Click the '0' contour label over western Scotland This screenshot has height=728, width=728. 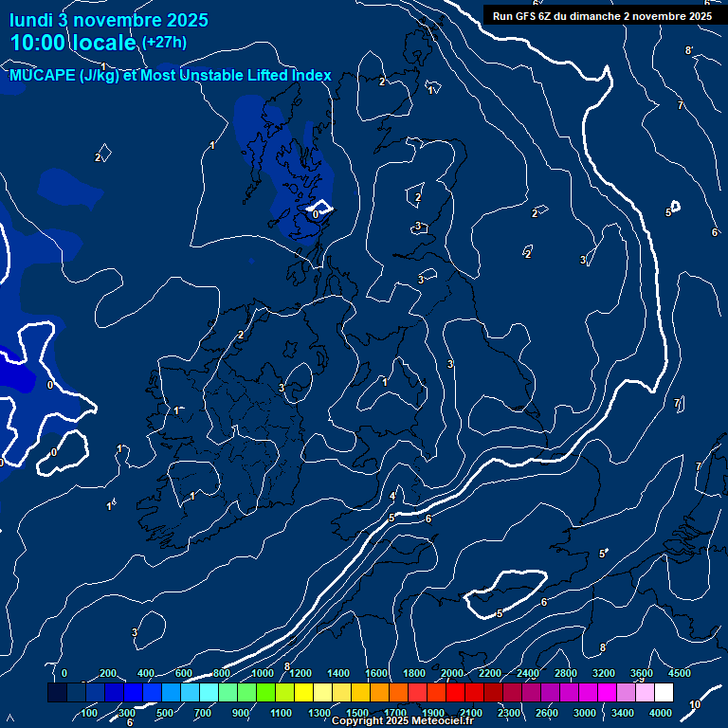(316, 215)
